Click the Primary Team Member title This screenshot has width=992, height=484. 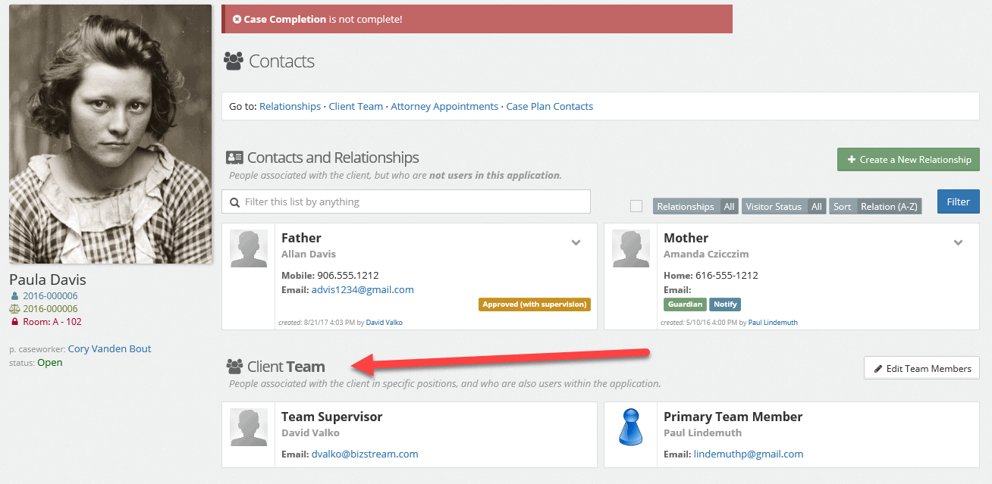tap(733, 417)
